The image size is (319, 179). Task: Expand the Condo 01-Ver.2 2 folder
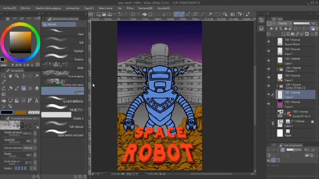point(277,86)
